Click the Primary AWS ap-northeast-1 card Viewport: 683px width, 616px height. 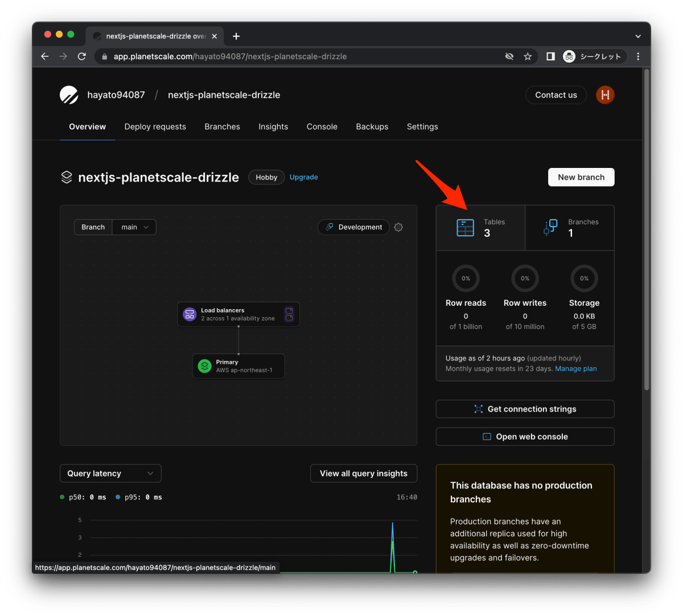(x=238, y=366)
